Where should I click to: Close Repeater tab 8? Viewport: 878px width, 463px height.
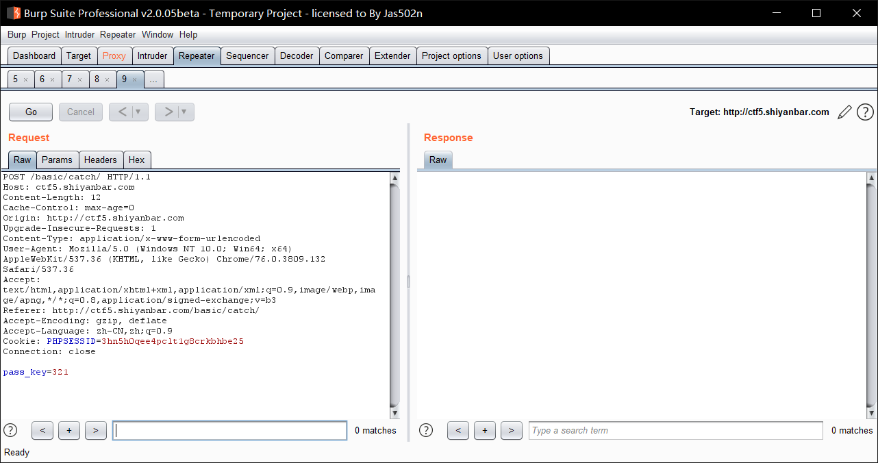107,80
